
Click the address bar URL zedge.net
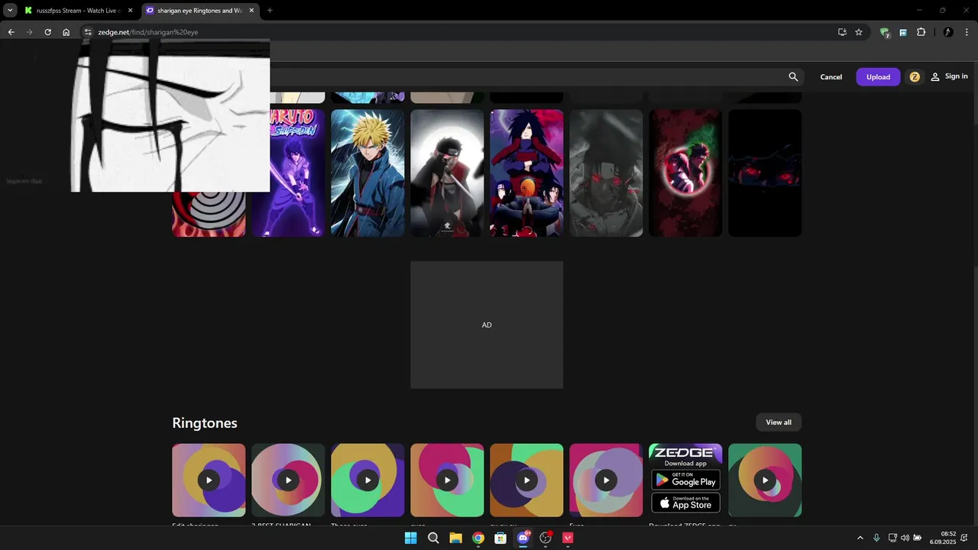(x=147, y=32)
